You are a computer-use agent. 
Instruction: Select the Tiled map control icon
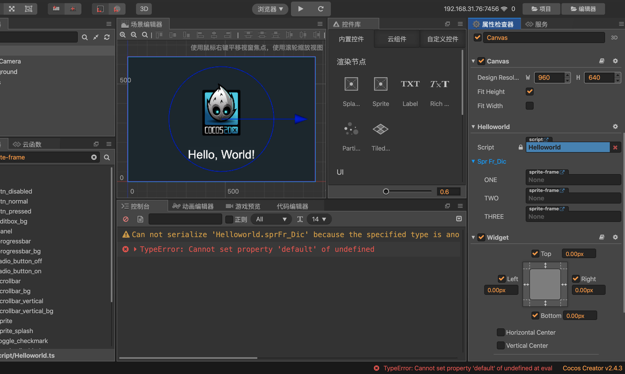pos(381,129)
